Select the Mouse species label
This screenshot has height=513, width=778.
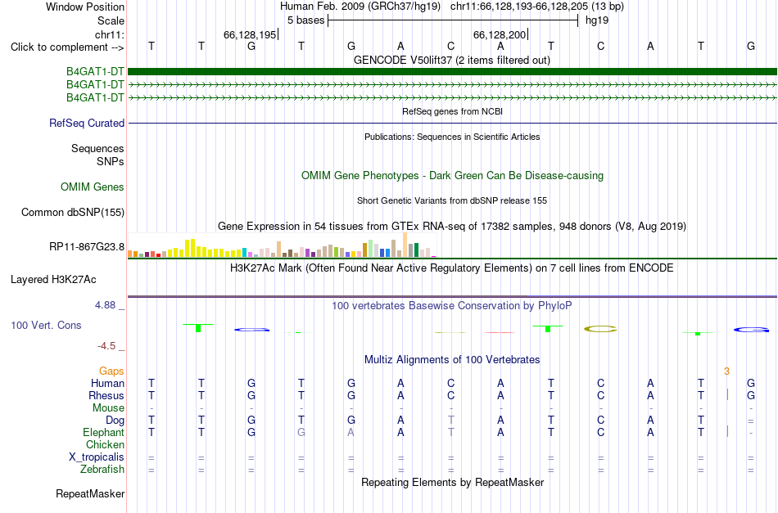pos(108,408)
